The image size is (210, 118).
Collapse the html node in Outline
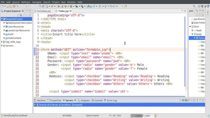190,27
